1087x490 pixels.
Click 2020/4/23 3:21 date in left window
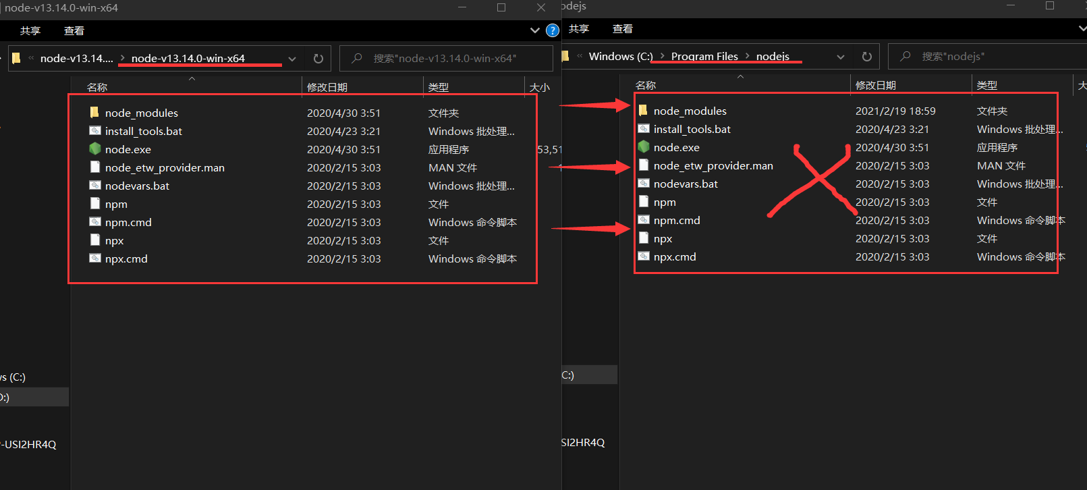pos(343,131)
